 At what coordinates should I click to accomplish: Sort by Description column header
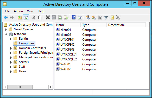[x=126, y=25]
